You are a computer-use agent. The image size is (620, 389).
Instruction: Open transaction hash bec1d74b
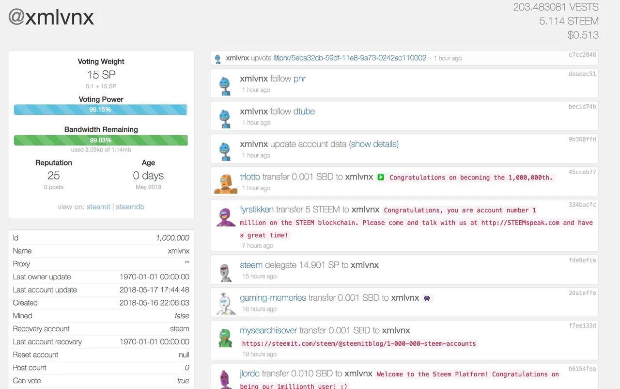582,106
